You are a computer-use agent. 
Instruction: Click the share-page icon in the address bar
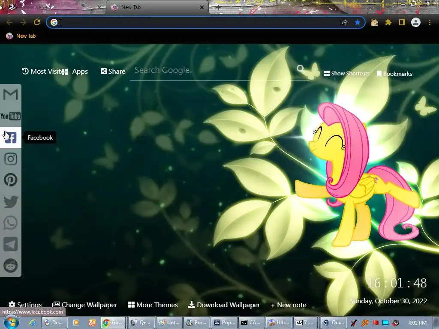344,23
